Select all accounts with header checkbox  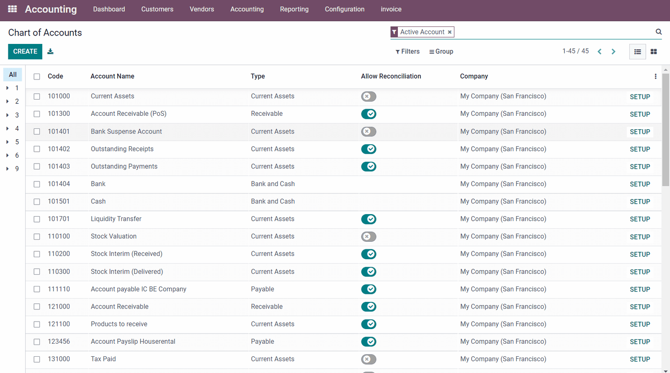(37, 77)
